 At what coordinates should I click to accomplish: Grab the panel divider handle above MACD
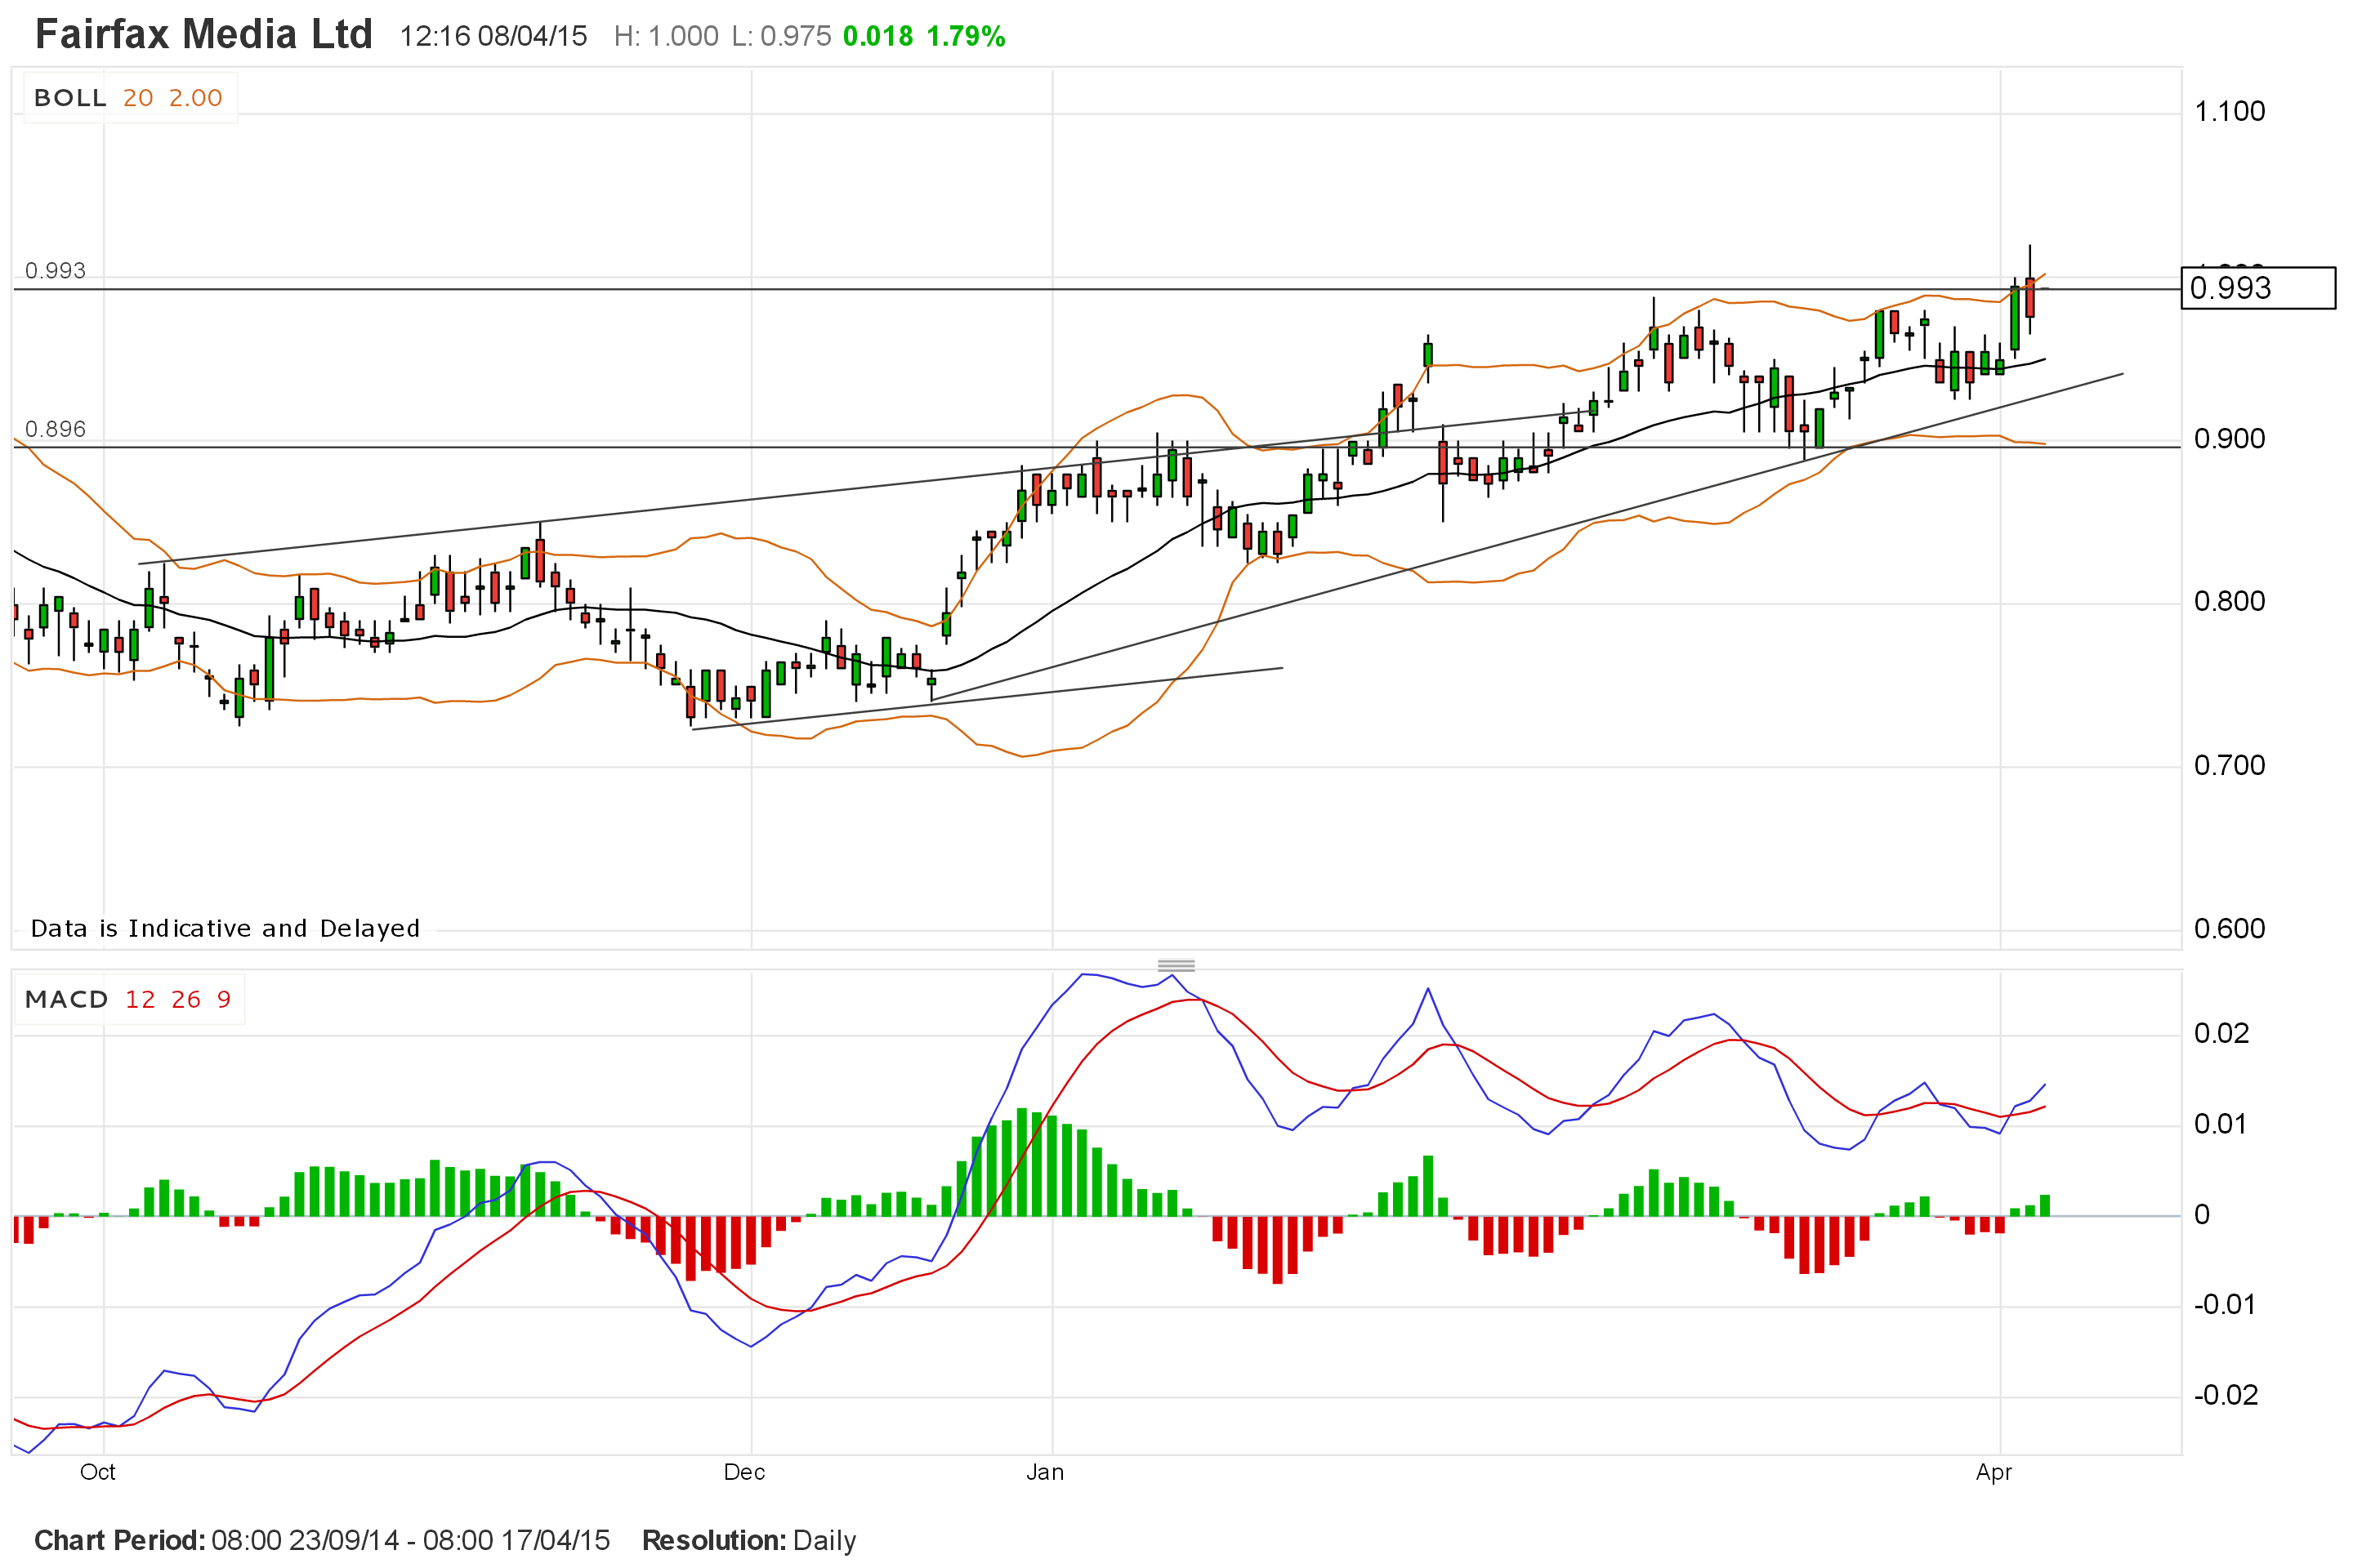(x=1176, y=966)
